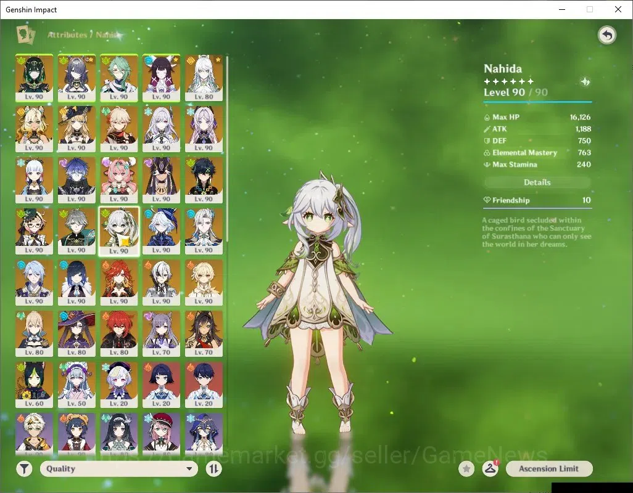Select Xilonen's portrait
633x493 pixels.
(35, 129)
